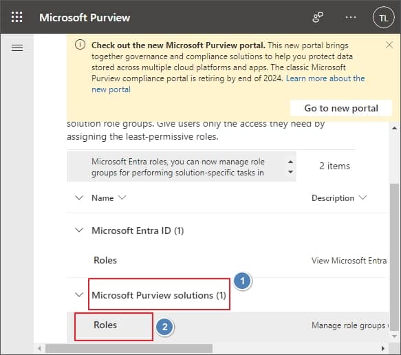Click 'View Microsoft Entra' description text
401x355 pixels.
[x=349, y=260]
